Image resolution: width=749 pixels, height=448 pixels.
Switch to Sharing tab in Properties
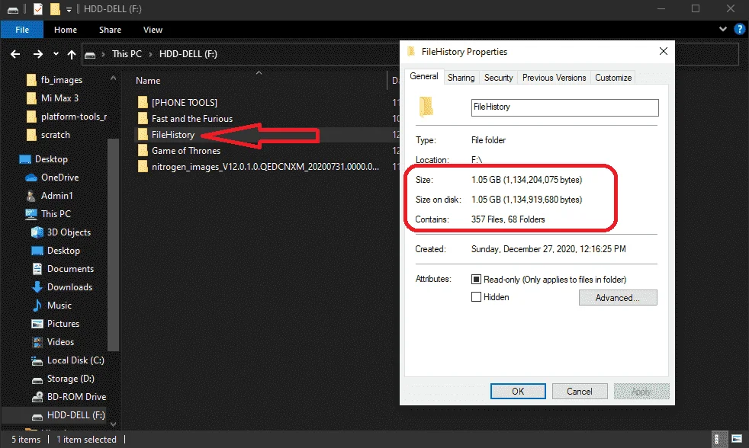tap(461, 78)
